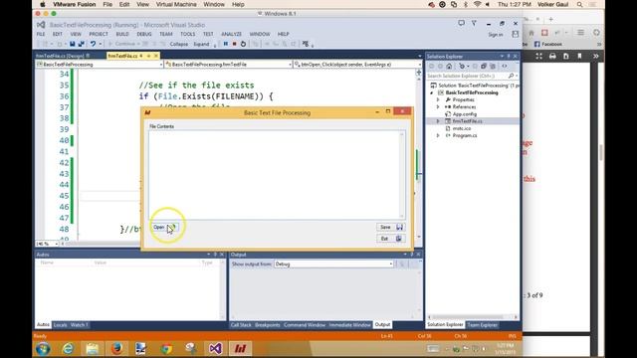Viewport: 637px width, 358px height.
Task: Click the Home icon in Solution Explorer
Action: tap(449, 67)
